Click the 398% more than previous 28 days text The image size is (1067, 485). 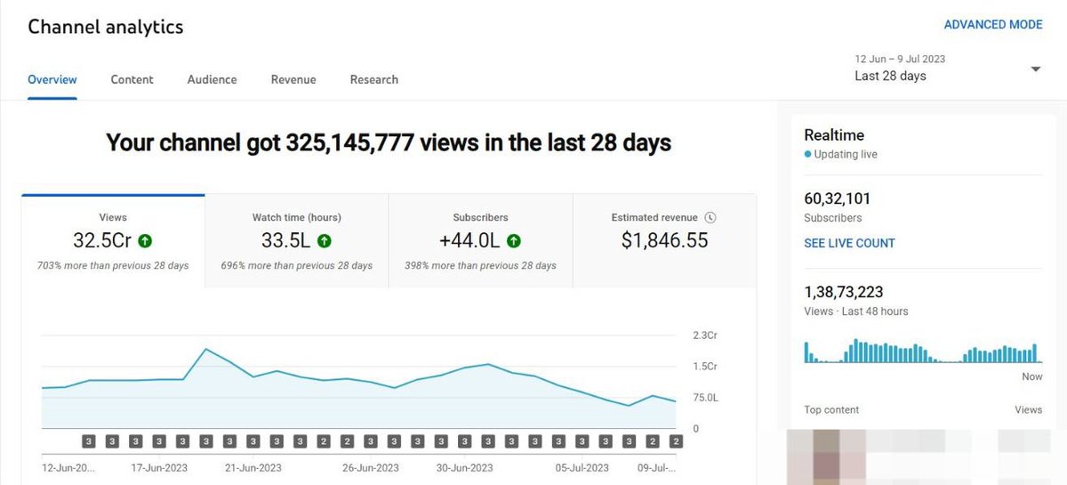click(x=480, y=265)
